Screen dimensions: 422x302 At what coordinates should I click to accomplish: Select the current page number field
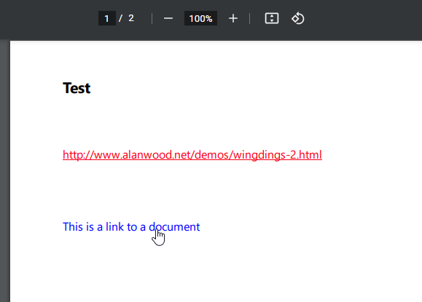(x=107, y=18)
